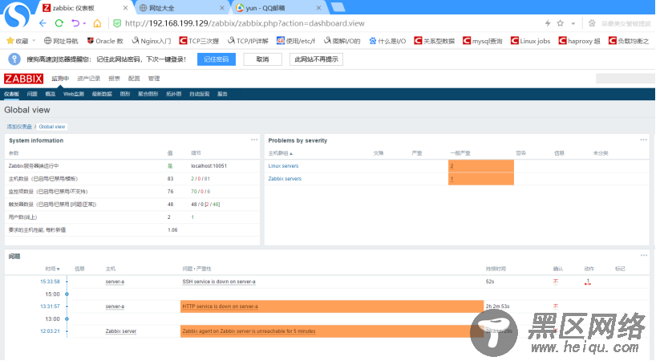Open 网址导航 bookmark
The width and height of the screenshot is (656, 361).
tap(61, 41)
